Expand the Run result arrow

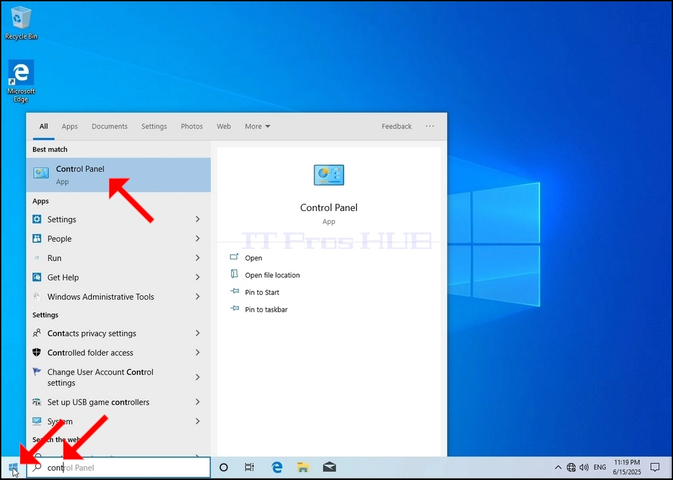pyautogui.click(x=198, y=257)
